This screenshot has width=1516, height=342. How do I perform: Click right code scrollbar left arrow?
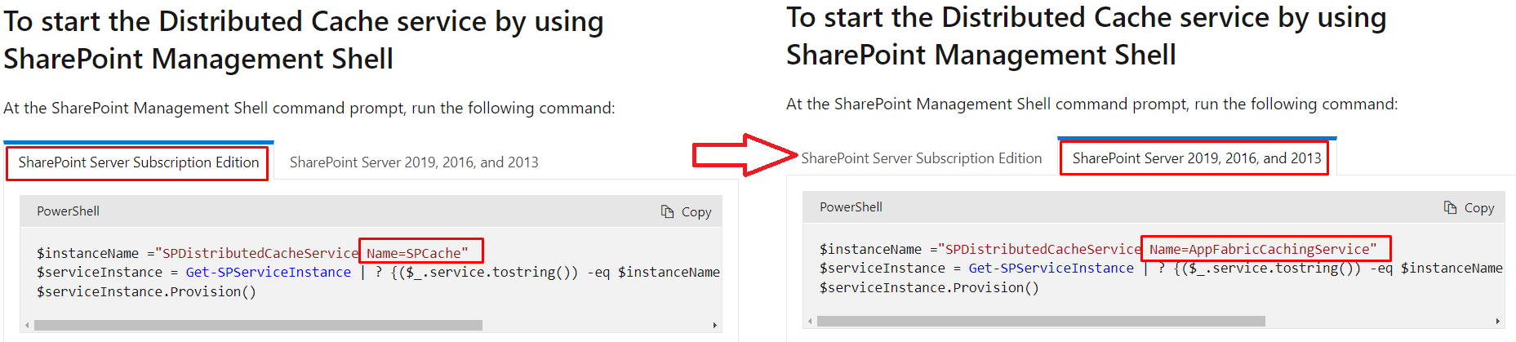click(x=810, y=321)
